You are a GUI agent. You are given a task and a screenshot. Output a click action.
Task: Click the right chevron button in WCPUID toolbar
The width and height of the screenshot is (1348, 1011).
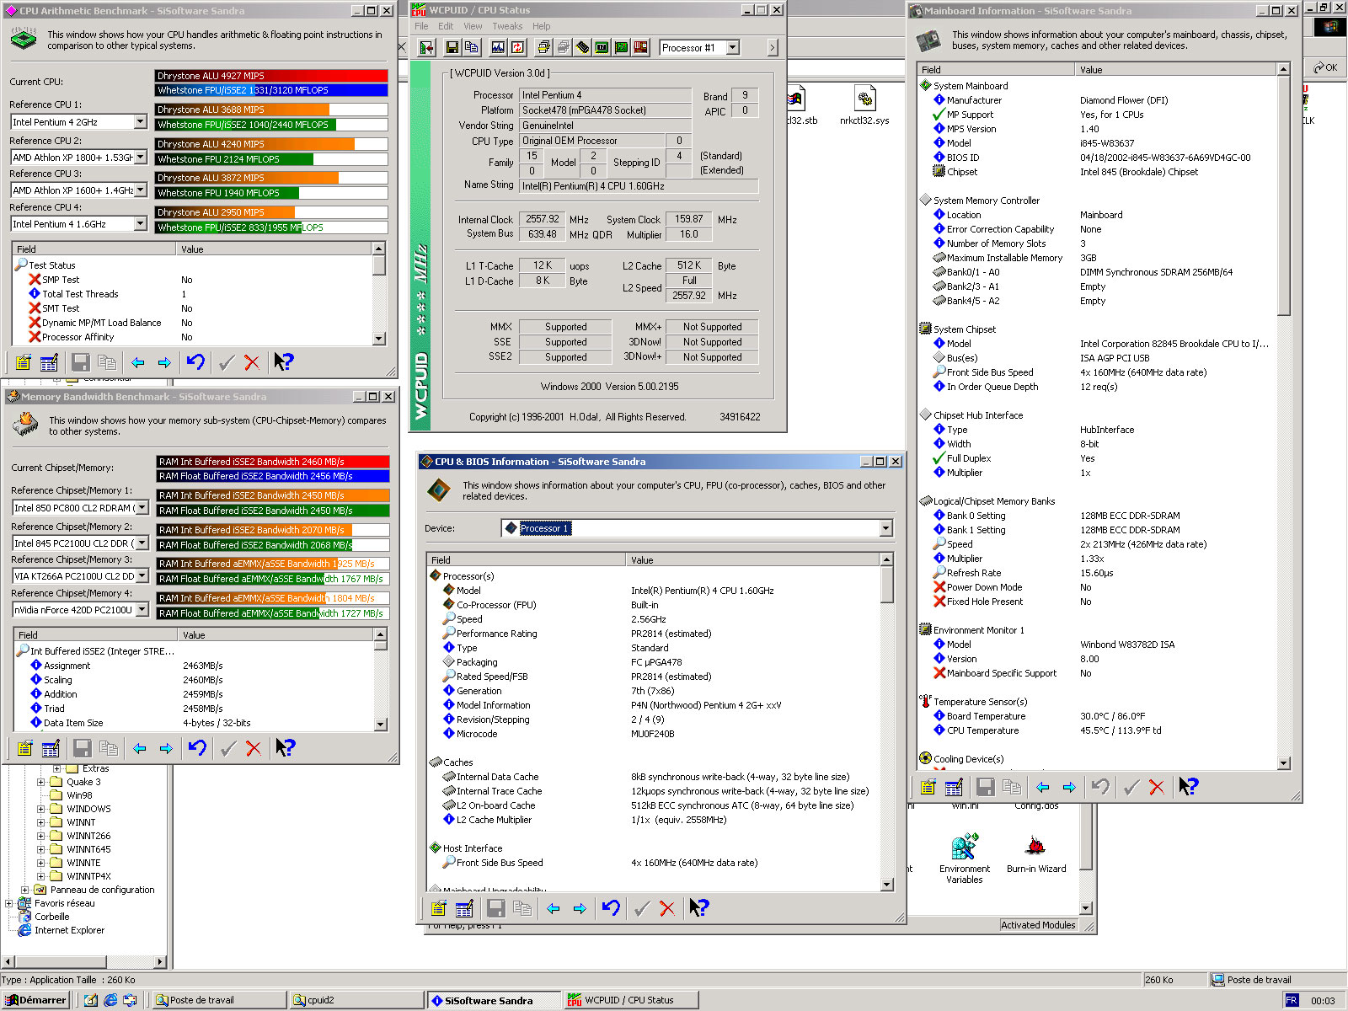pos(773,48)
